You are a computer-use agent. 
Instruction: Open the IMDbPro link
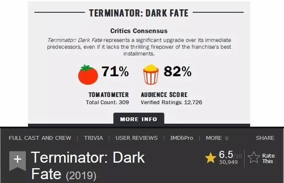pos(181,138)
